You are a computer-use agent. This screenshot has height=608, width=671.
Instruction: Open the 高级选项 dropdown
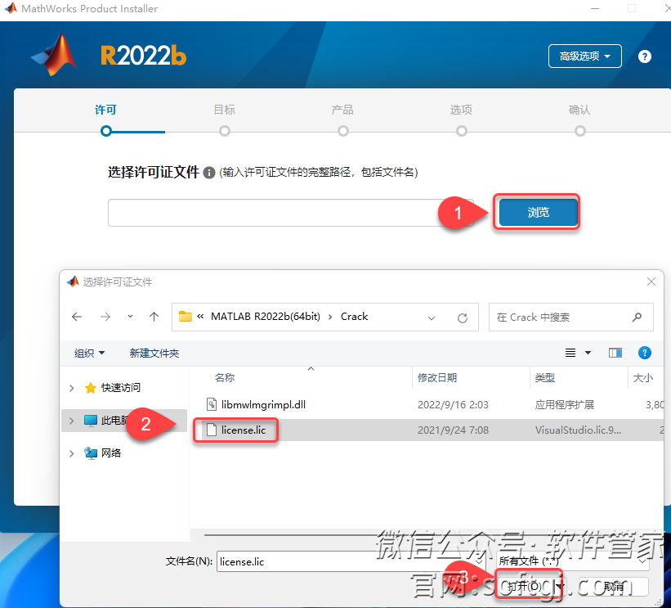tap(584, 56)
